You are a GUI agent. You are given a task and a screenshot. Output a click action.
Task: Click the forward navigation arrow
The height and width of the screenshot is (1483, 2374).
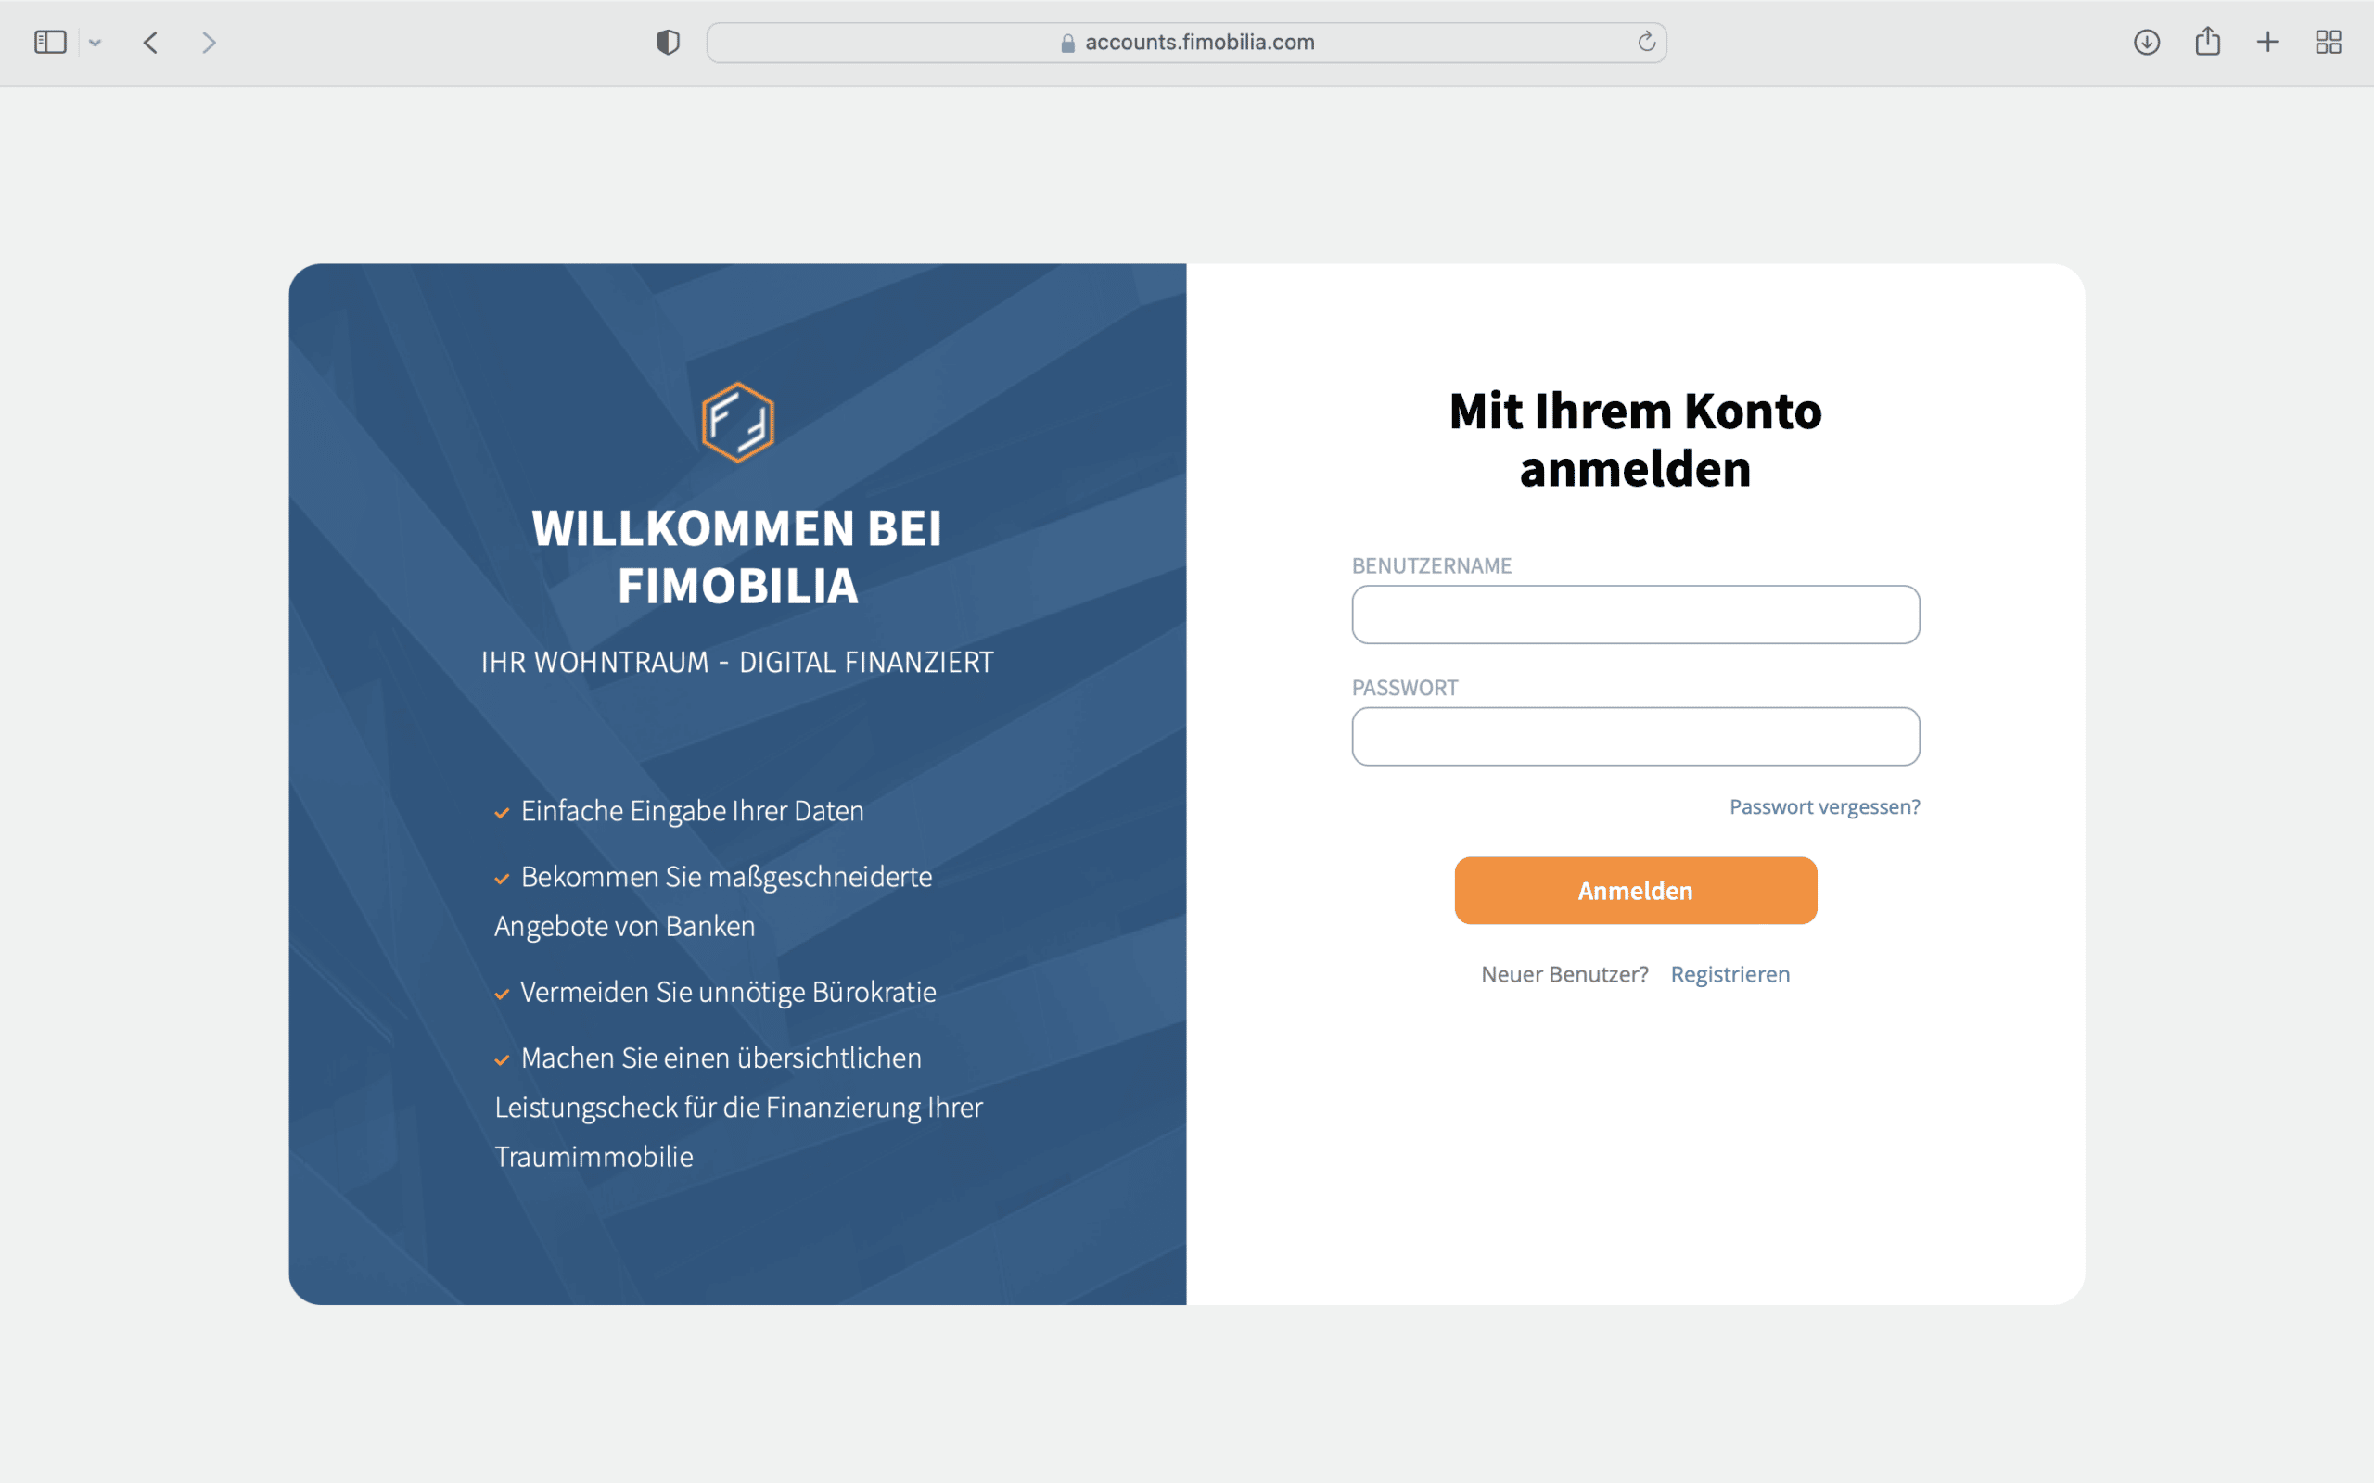pyautogui.click(x=208, y=43)
